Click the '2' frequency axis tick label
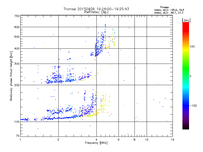 (58, 140)
